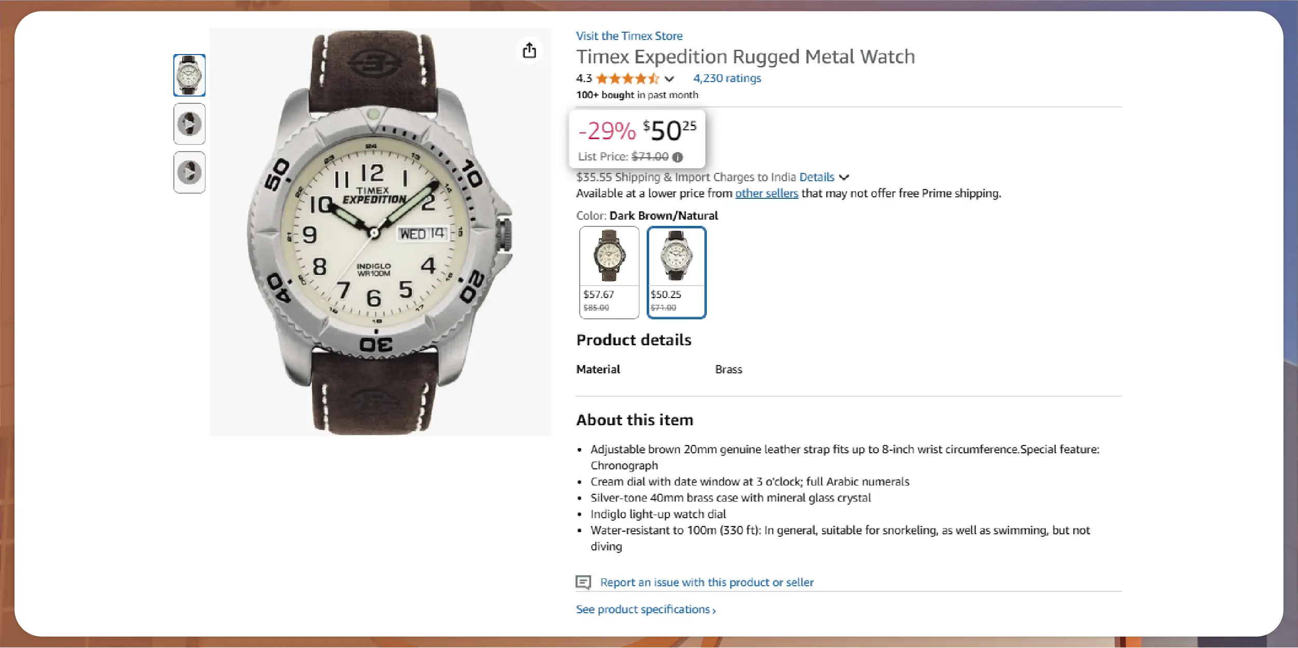Visit the Timex Store link
Screen dimensions: 1298x648
(x=629, y=36)
